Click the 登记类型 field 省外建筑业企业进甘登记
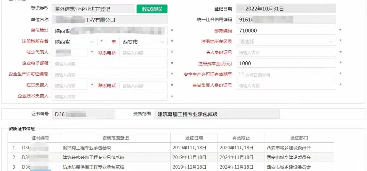367x171 pixels. click(93, 9)
